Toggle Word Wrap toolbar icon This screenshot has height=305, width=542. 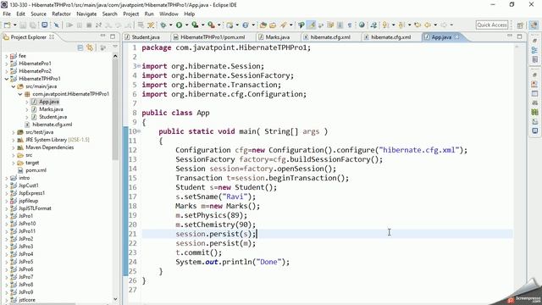[x=331, y=25]
